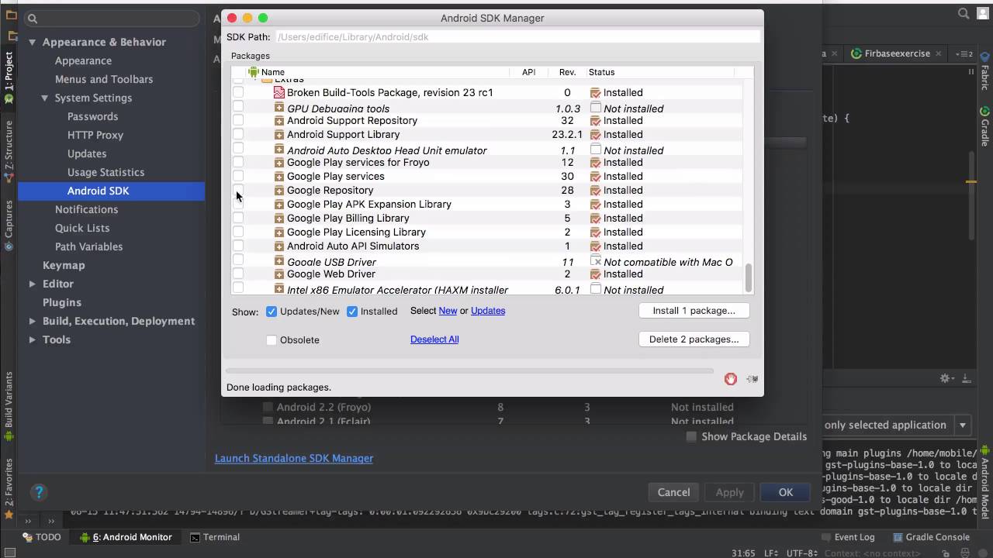Open the Captures side panel

(x=9, y=225)
